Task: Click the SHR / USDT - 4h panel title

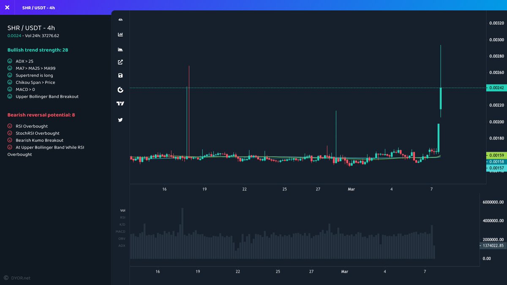Action: 31,28
